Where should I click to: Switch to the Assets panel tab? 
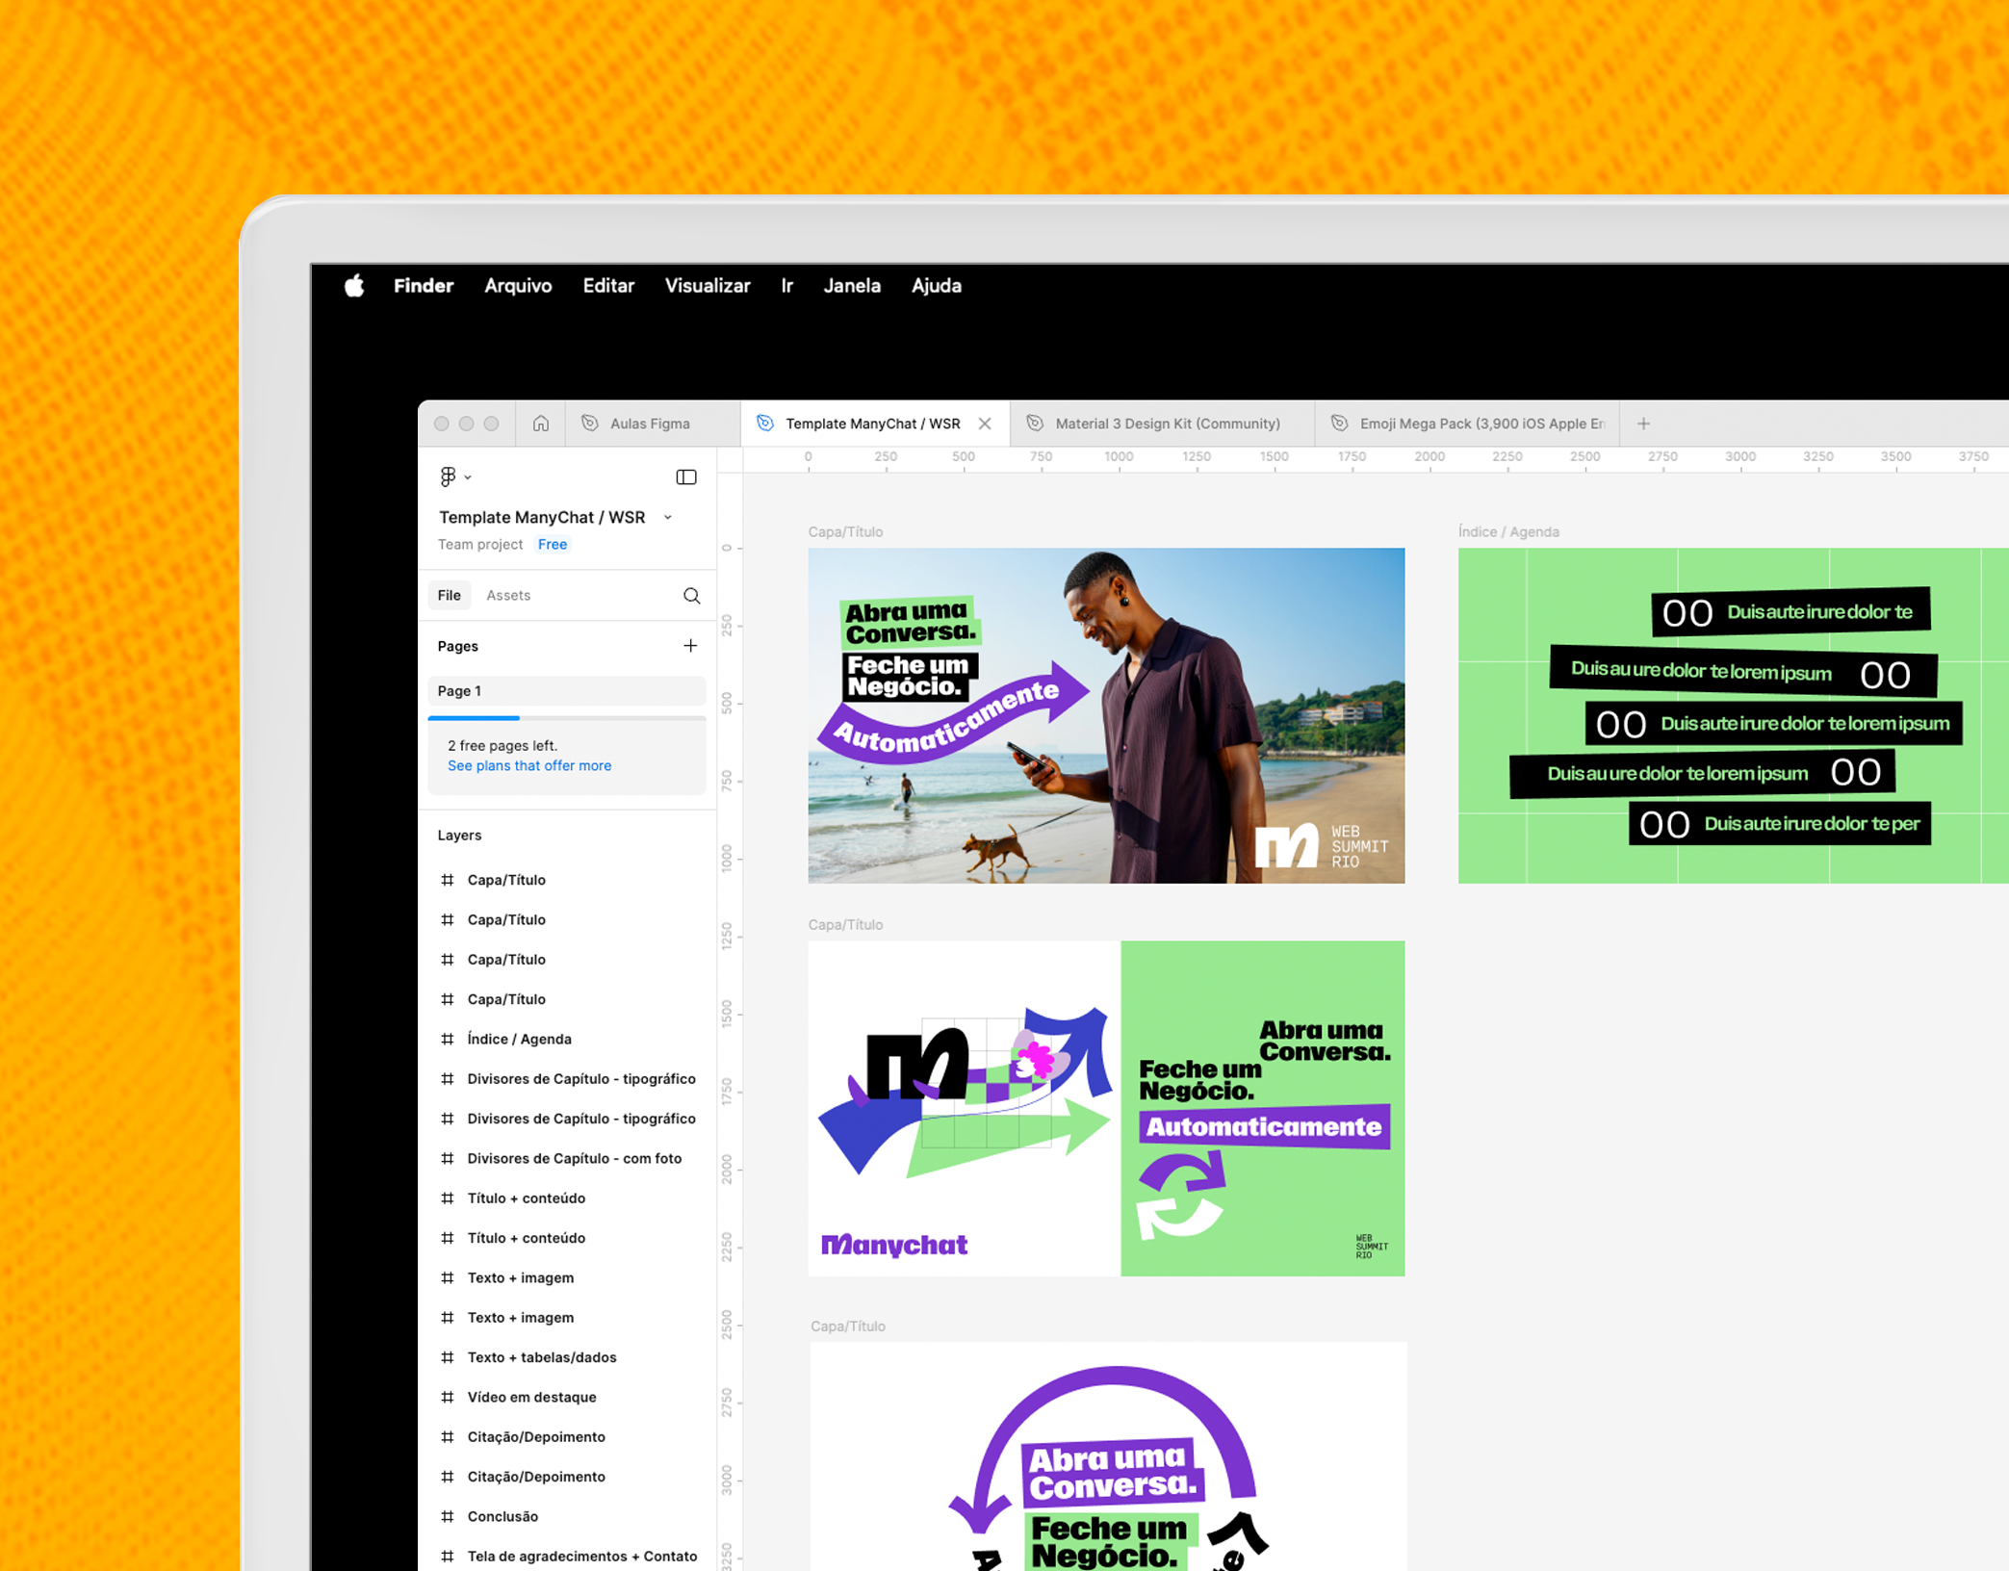[508, 595]
